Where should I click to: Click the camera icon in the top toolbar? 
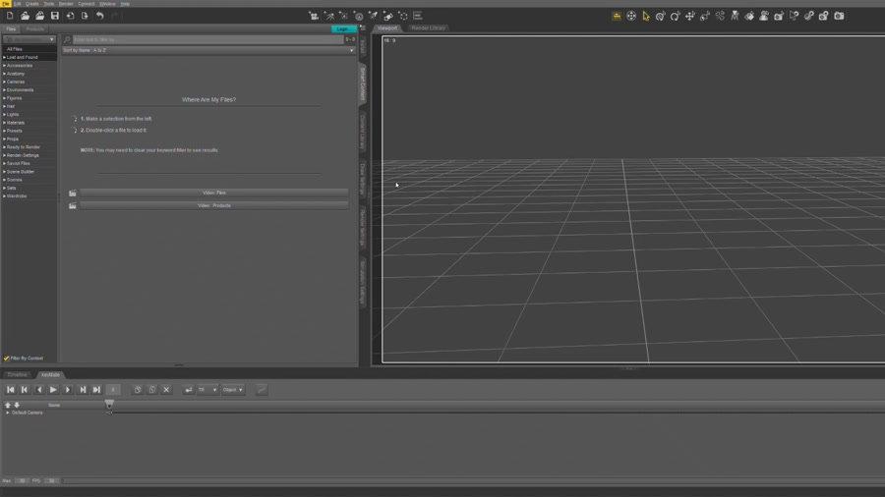coord(839,16)
